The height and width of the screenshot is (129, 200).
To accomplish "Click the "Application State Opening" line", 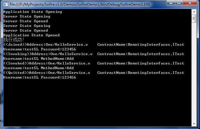I will (x=33, y=12).
